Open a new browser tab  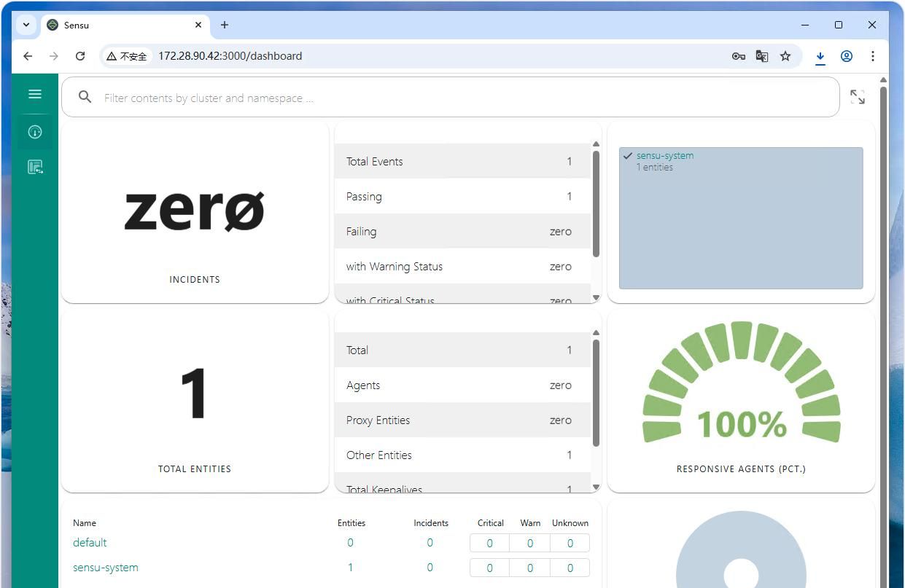(225, 25)
